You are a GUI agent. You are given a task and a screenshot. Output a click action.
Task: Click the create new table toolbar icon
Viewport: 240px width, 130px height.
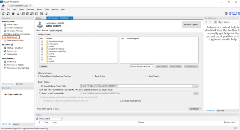point(23,14)
